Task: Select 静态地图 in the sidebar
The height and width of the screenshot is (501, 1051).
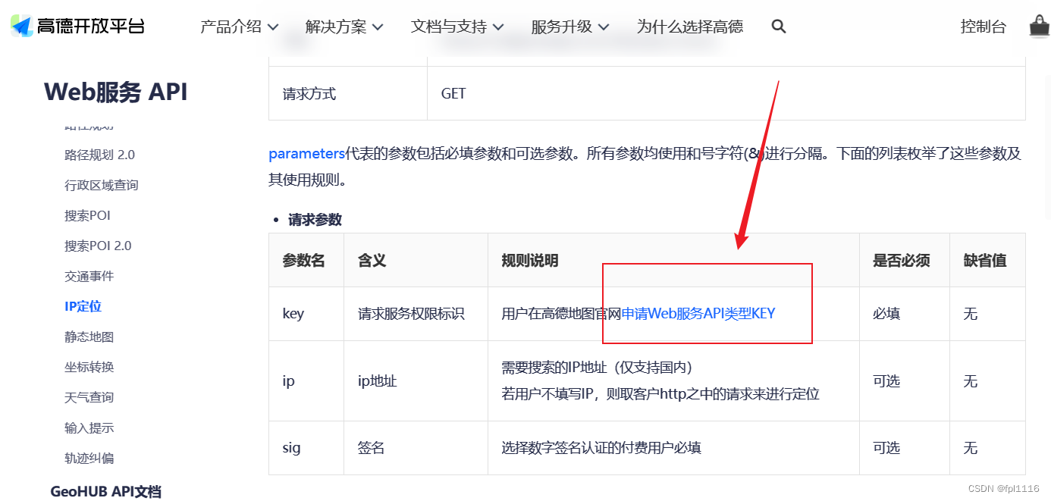Action: click(89, 337)
